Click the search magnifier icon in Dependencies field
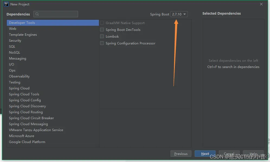 37,14
